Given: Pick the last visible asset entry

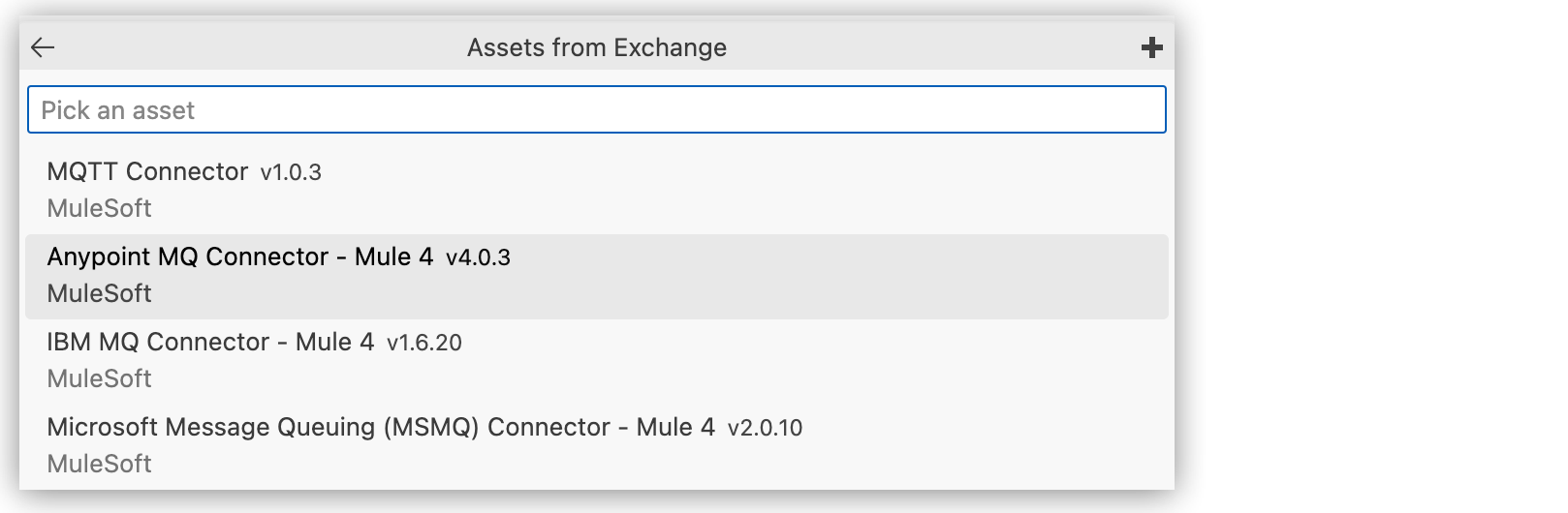Looking at the screenshot, I should (596, 445).
